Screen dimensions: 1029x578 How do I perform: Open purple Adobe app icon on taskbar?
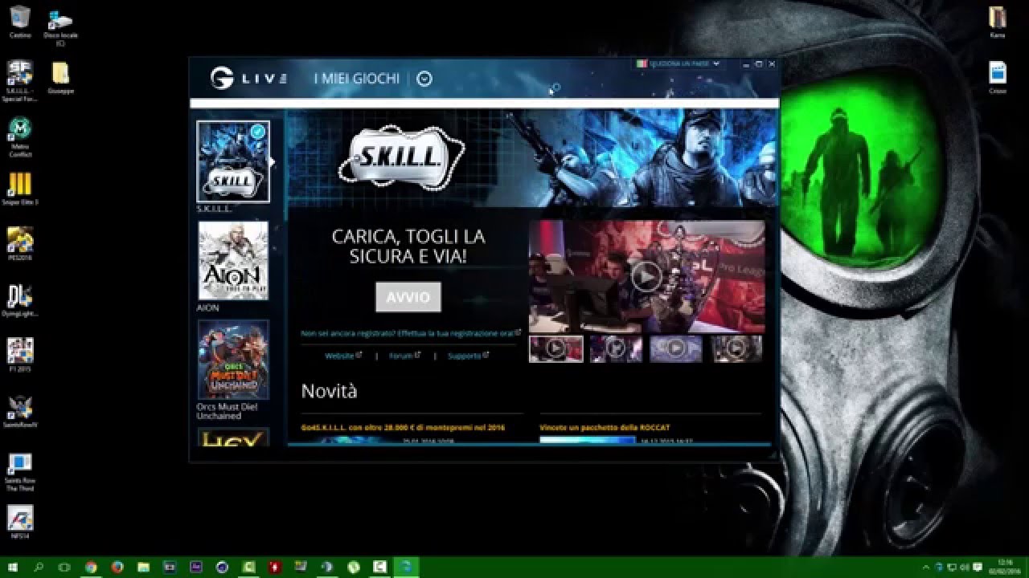196,567
